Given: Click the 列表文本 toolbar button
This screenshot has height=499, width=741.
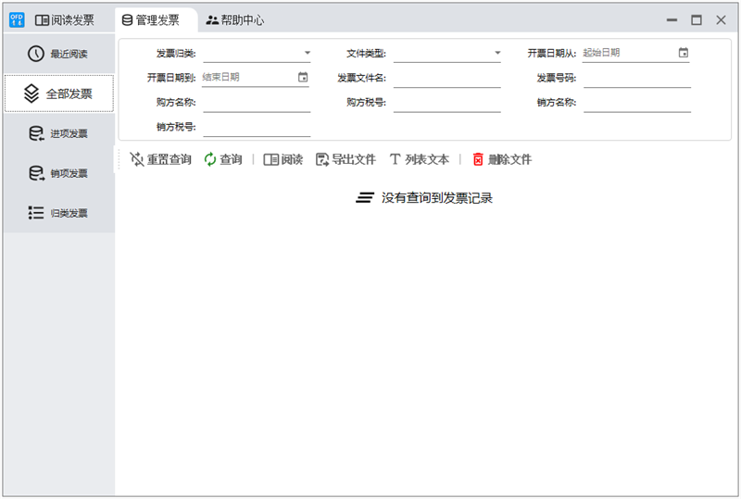Looking at the screenshot, I should point(419,159).
